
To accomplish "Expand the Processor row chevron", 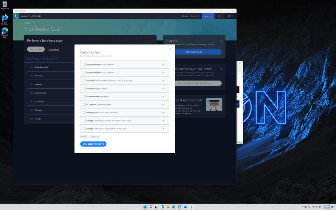I will point(163,80).
